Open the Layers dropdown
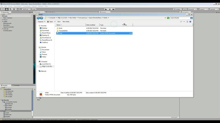220x123 pixels. pos(204,9)
